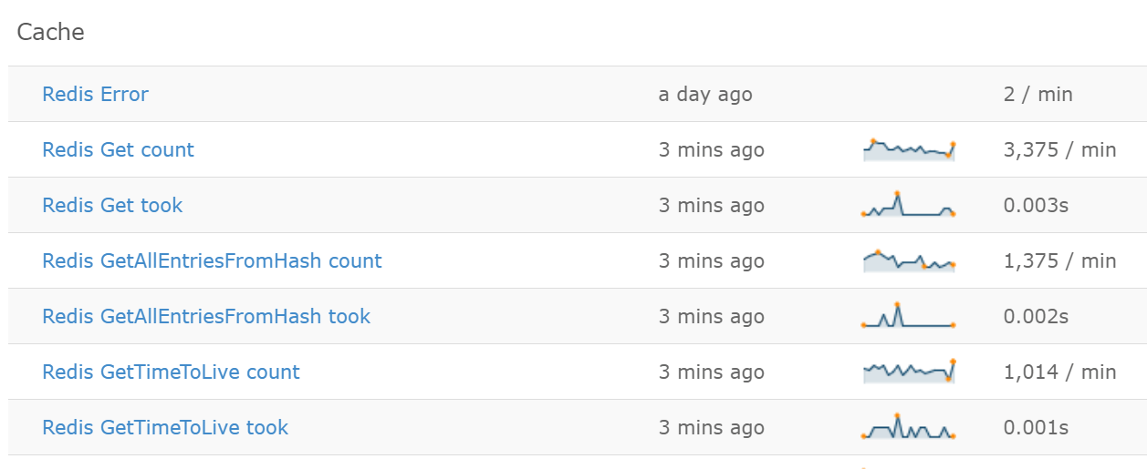1147x469 pixels.
Task: Click the 0.003s duration value
Action: (x=1036, y=205)
